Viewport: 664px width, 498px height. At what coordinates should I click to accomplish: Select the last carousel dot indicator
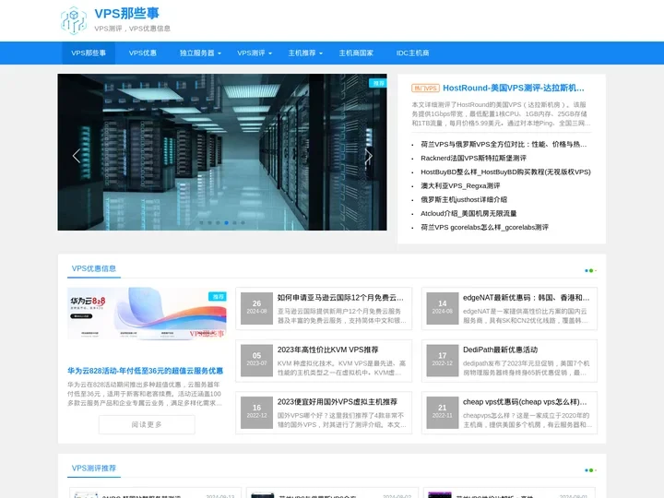[243, 223]
